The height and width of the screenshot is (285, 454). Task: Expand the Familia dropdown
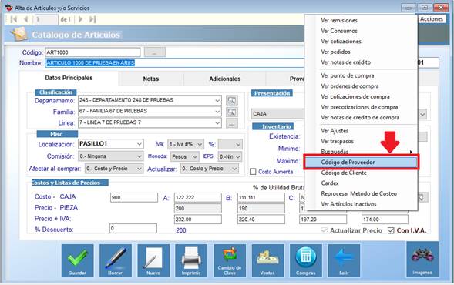pos(217,112)
